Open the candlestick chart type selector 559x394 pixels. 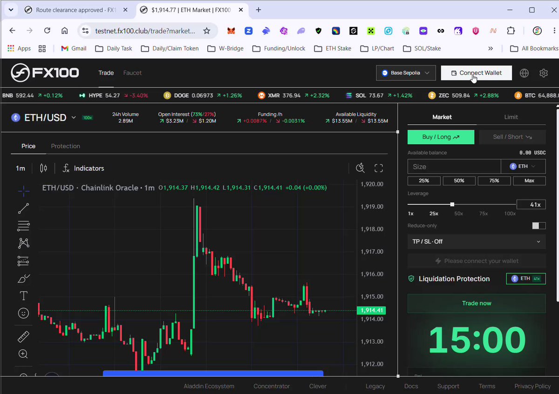coord(43,168)
